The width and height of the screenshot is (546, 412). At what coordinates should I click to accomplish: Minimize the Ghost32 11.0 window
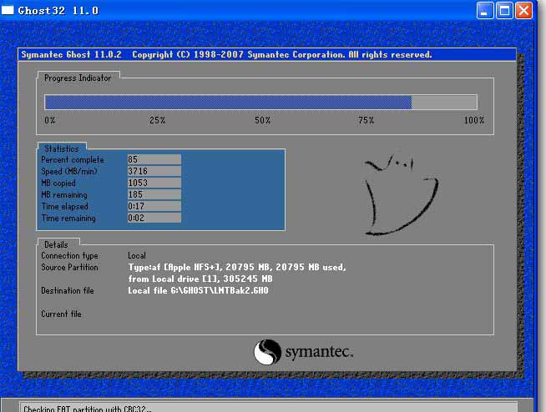point(485,10)
